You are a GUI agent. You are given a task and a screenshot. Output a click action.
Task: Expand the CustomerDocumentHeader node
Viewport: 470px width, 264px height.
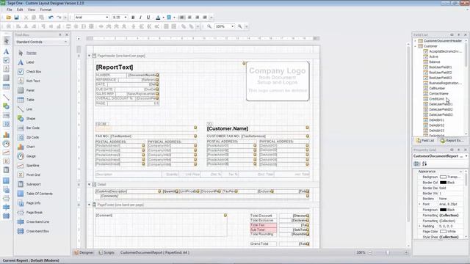tap(416, 41)
